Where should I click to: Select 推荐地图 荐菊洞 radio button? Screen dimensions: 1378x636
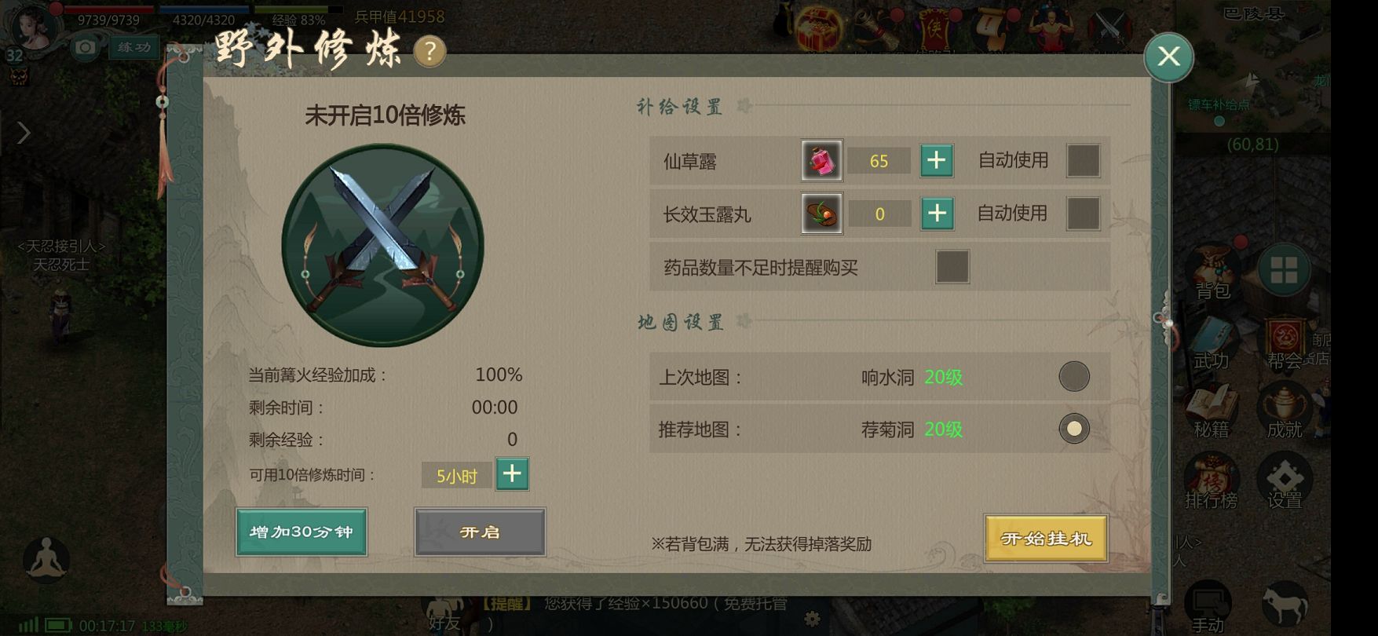click(1074, 429)
